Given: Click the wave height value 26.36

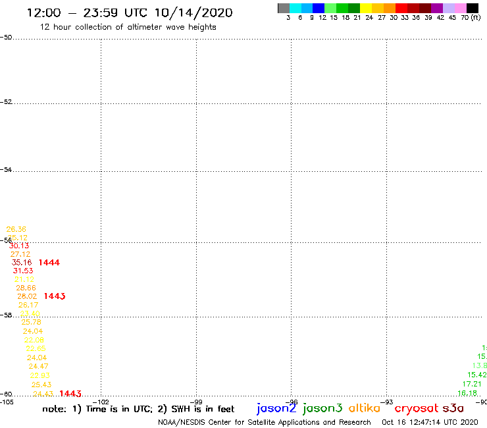Looking at the screenshot, I should coord(16,229).
